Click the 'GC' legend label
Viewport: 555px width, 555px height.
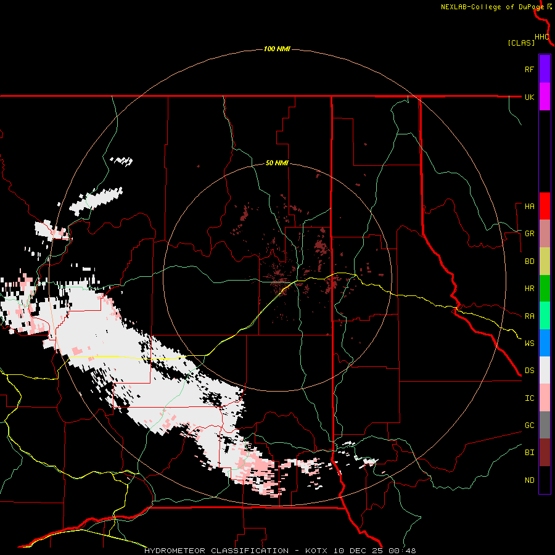529,425
